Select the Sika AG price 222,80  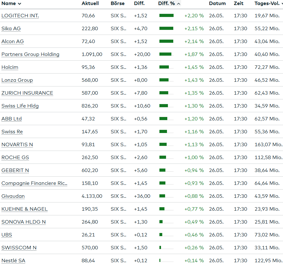point(90,29)
